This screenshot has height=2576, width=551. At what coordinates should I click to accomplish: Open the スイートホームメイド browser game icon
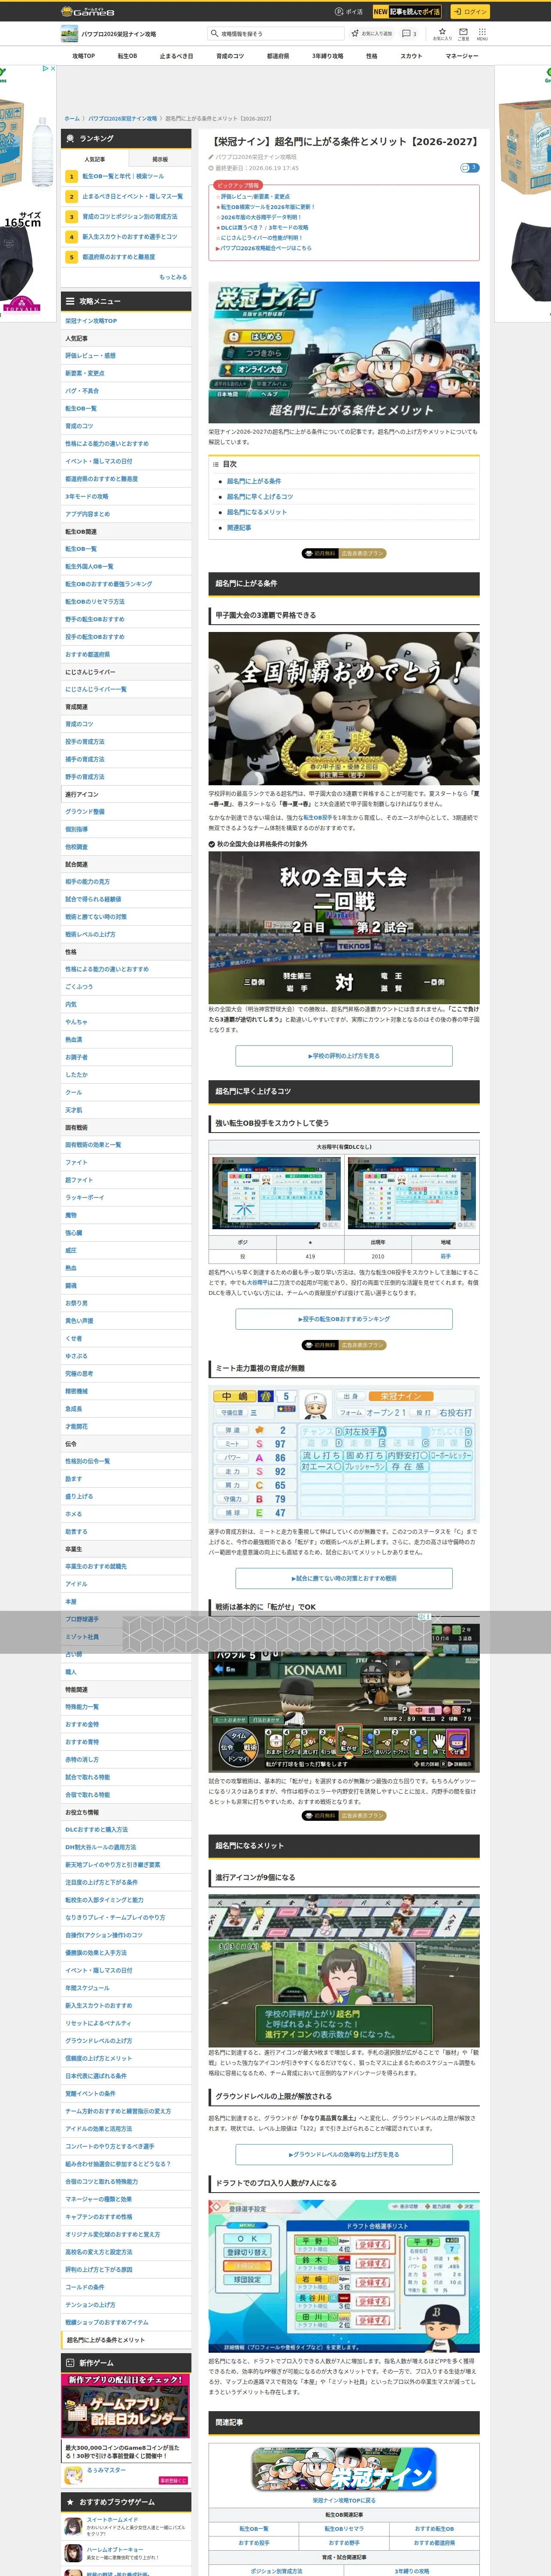coord(73,2526)
